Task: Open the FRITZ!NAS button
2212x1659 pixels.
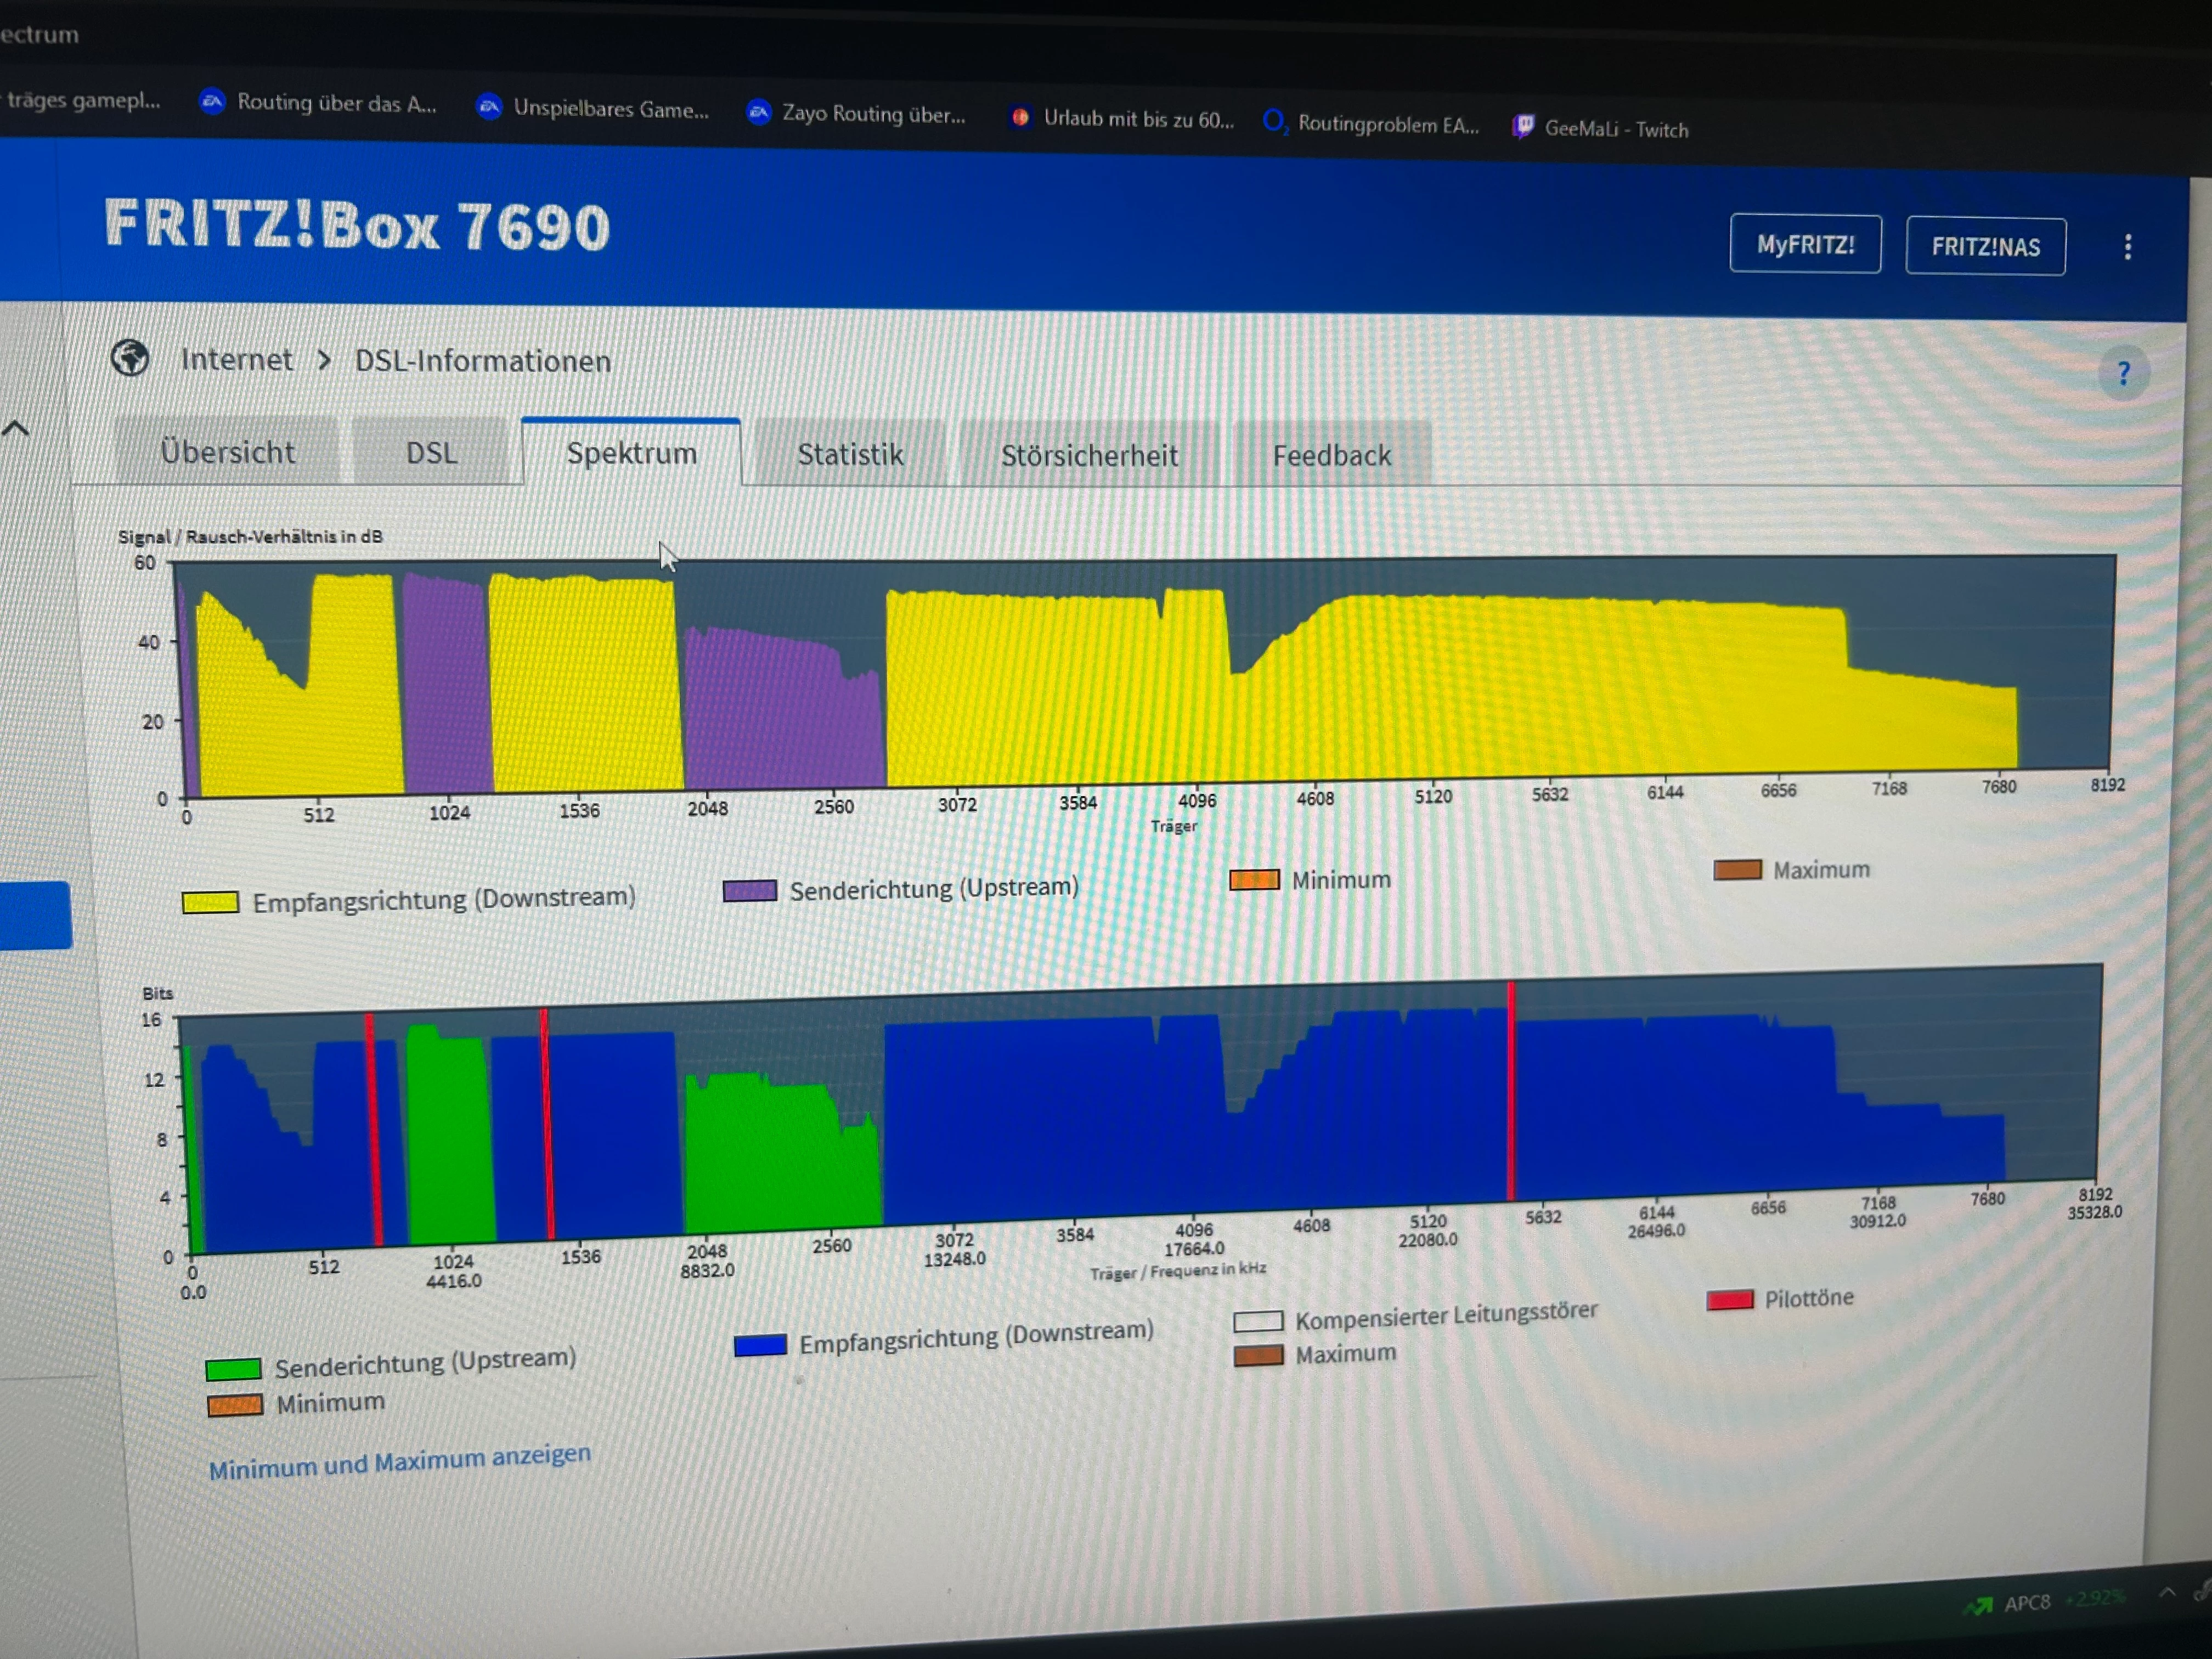Action: (x=1985, y=247)
